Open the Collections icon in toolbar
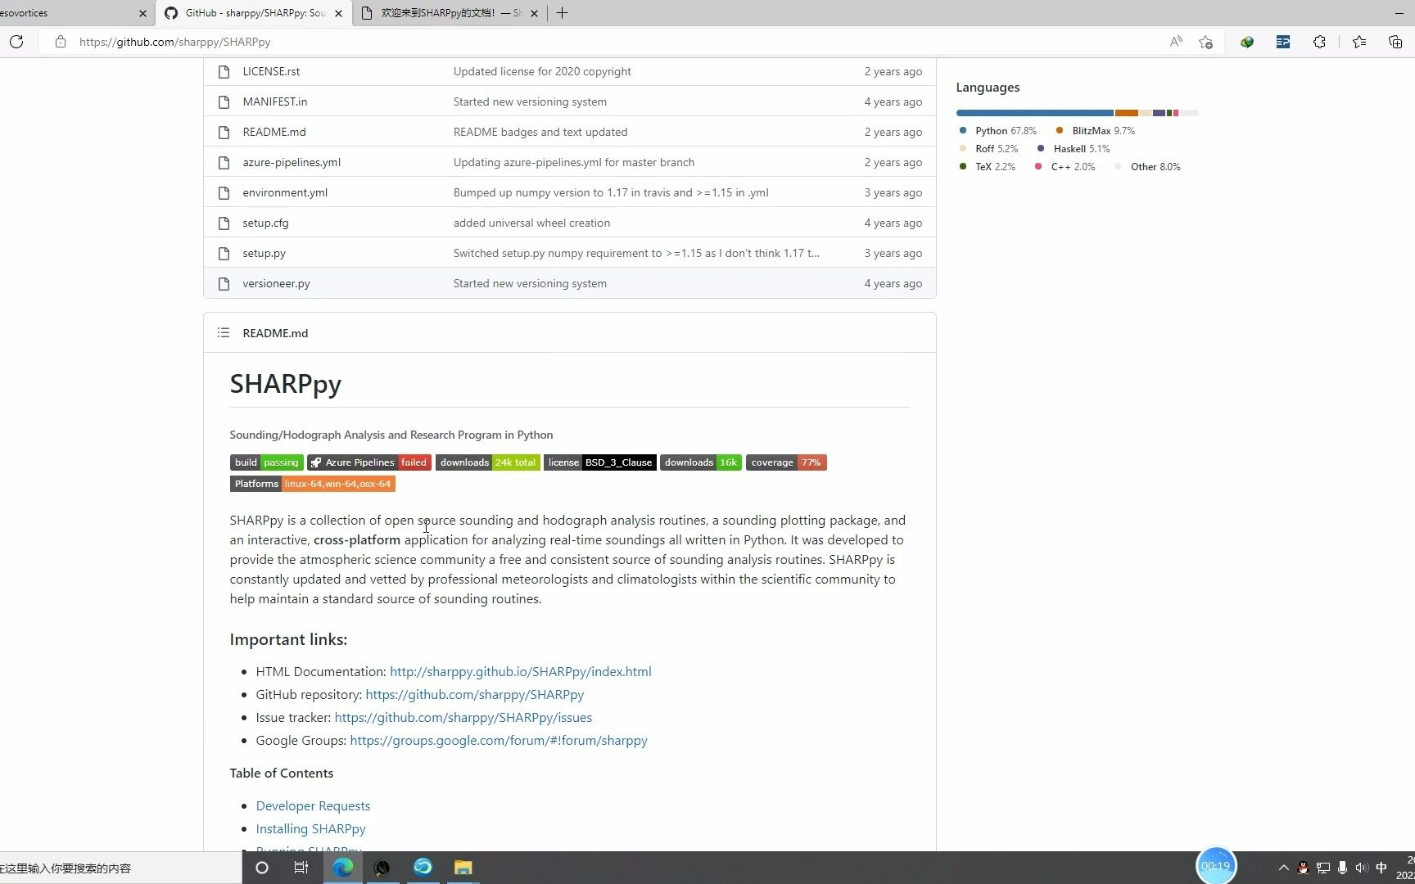1415x884 pixels. 1395,42
